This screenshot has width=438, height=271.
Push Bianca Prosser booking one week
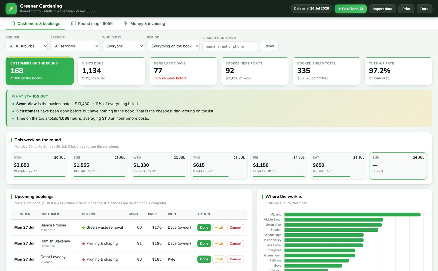pos(219,228)
